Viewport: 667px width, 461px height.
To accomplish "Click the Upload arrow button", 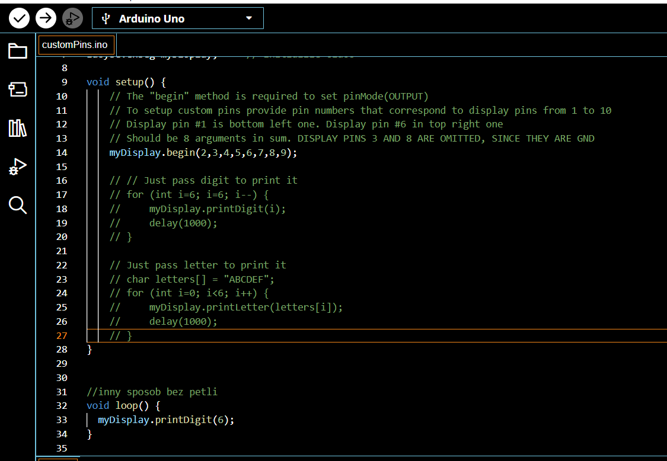I will pyautogui.click(x=46, y=18).
